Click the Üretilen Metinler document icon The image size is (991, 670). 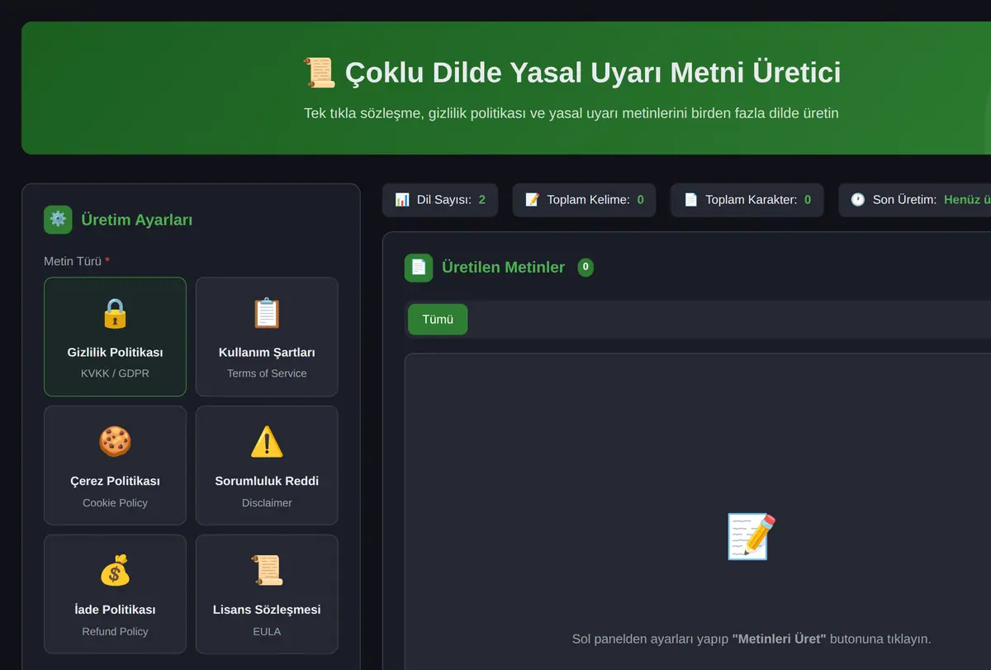point(419,268)
